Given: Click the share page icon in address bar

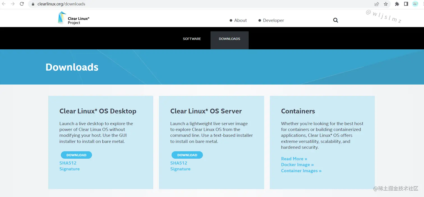Looking at the screenshot, I should (377, 4).
